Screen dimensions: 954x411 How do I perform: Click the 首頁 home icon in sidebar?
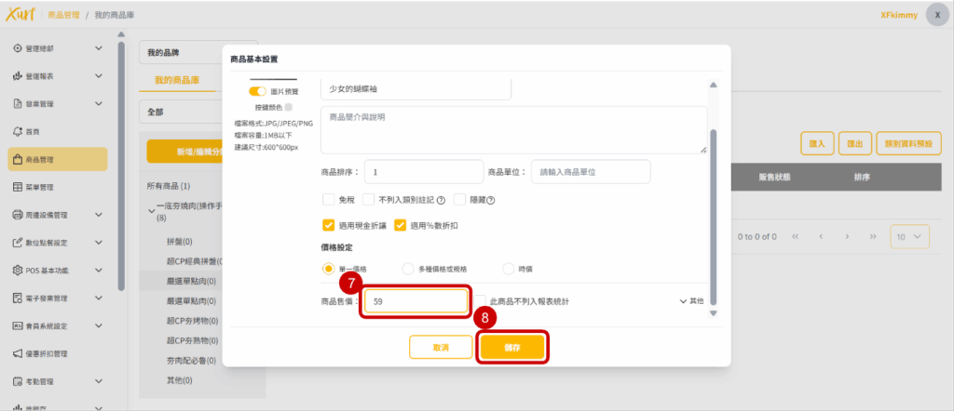click(x=18, y=132)
